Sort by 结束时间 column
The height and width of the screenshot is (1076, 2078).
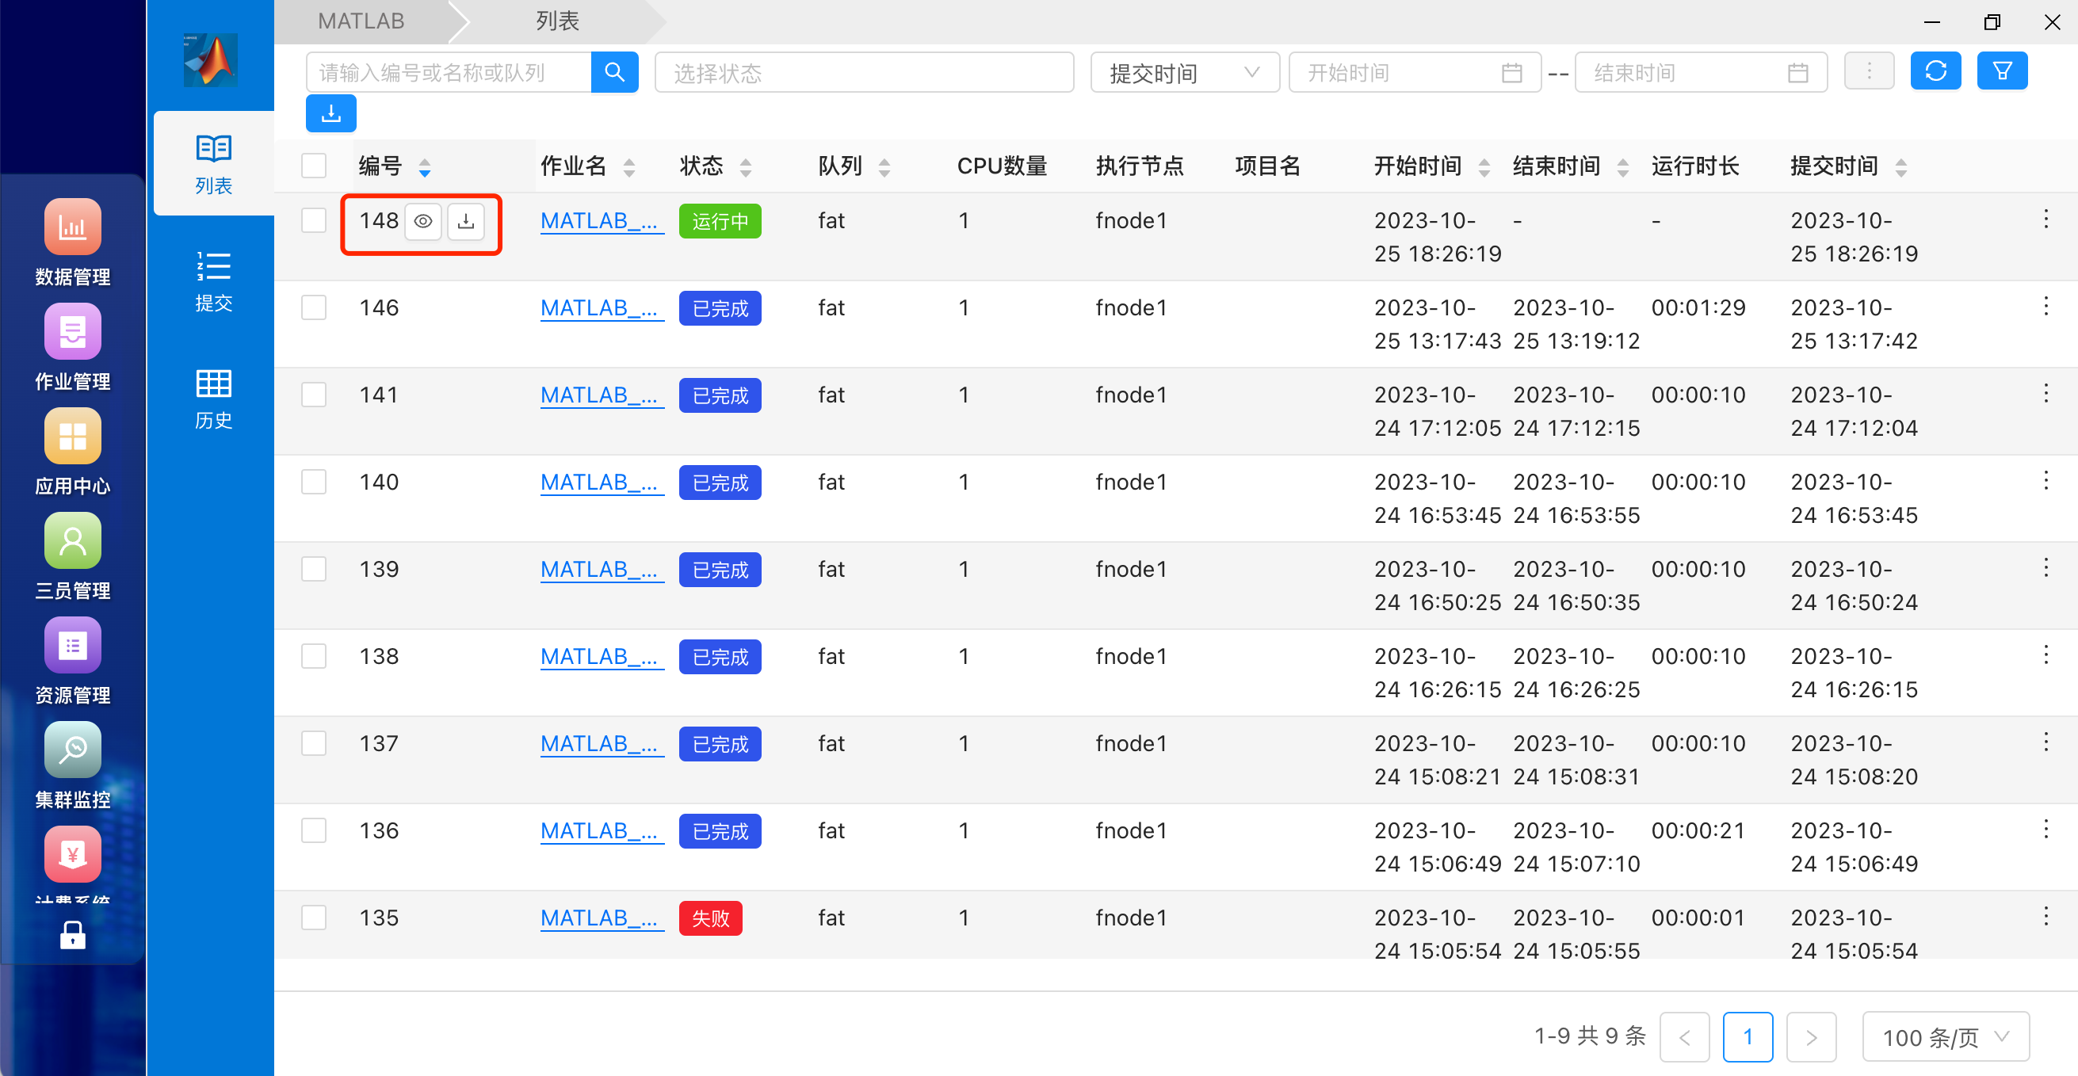[x=1623, y=167]
